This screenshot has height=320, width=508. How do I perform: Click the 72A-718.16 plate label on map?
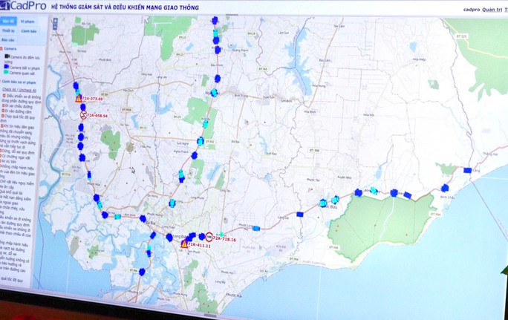225,239
